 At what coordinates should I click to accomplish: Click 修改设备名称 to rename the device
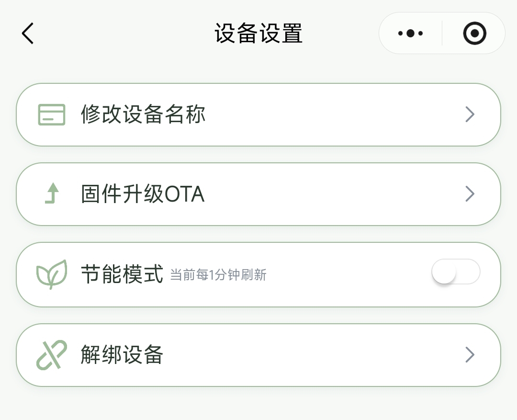[142, 114]
